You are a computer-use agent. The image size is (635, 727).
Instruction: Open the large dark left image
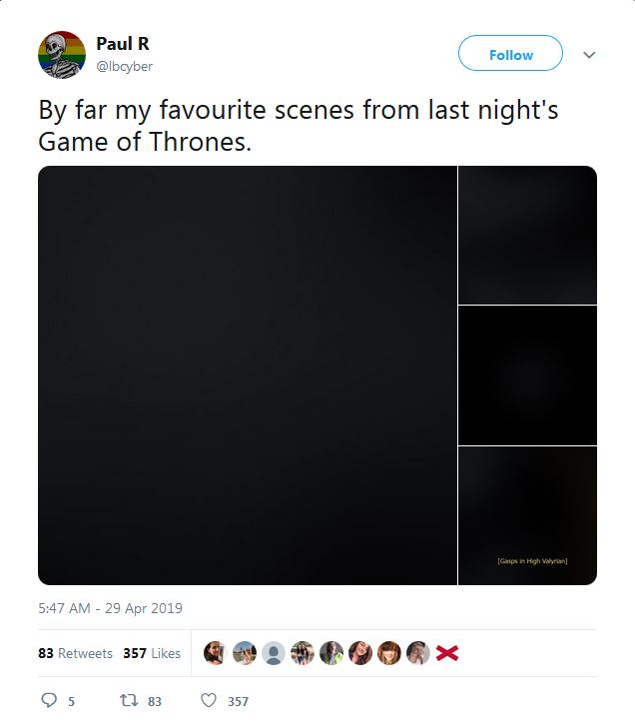click(247, 374)
